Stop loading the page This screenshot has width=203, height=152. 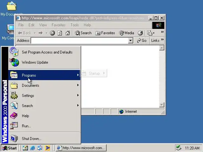point(52,33)
